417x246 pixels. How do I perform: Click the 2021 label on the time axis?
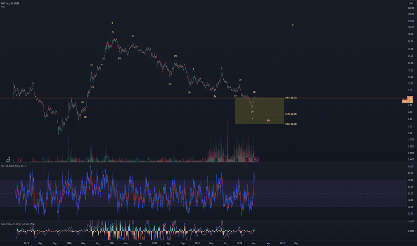tap(112, 243)
